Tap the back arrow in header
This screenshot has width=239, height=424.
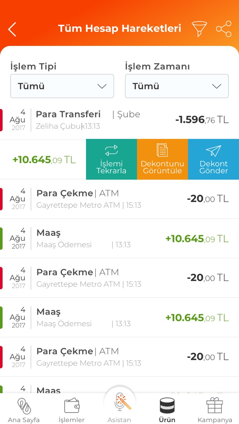pyautogui.click(x=12, y=29)
